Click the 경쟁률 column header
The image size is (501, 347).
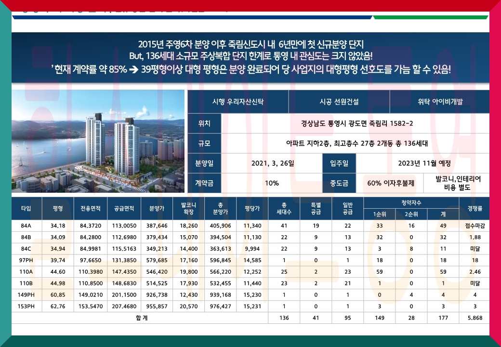click(x=475, y=208)
